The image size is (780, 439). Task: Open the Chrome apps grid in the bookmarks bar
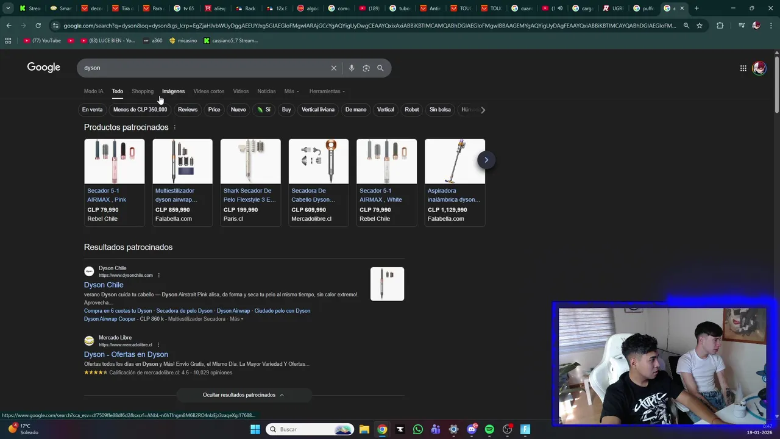coord(8,40)
